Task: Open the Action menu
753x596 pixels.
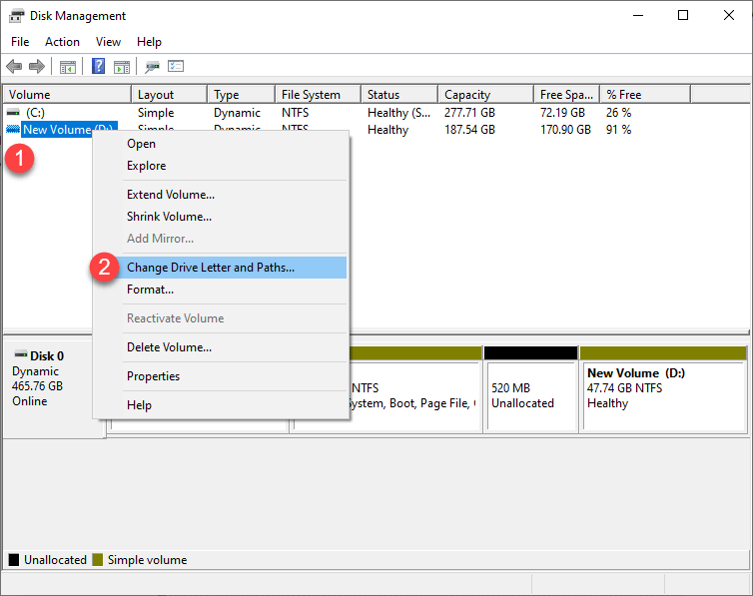Action: 63,42
